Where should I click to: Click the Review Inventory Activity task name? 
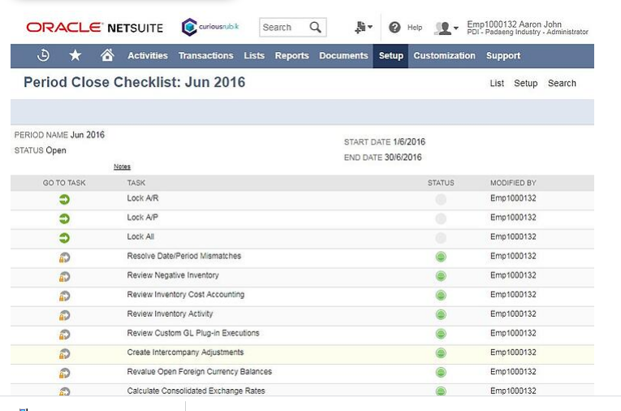(x=170, y=314)
